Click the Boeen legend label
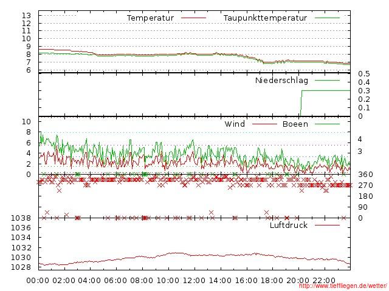Viewport: 389px width, 291px height. 295,124
